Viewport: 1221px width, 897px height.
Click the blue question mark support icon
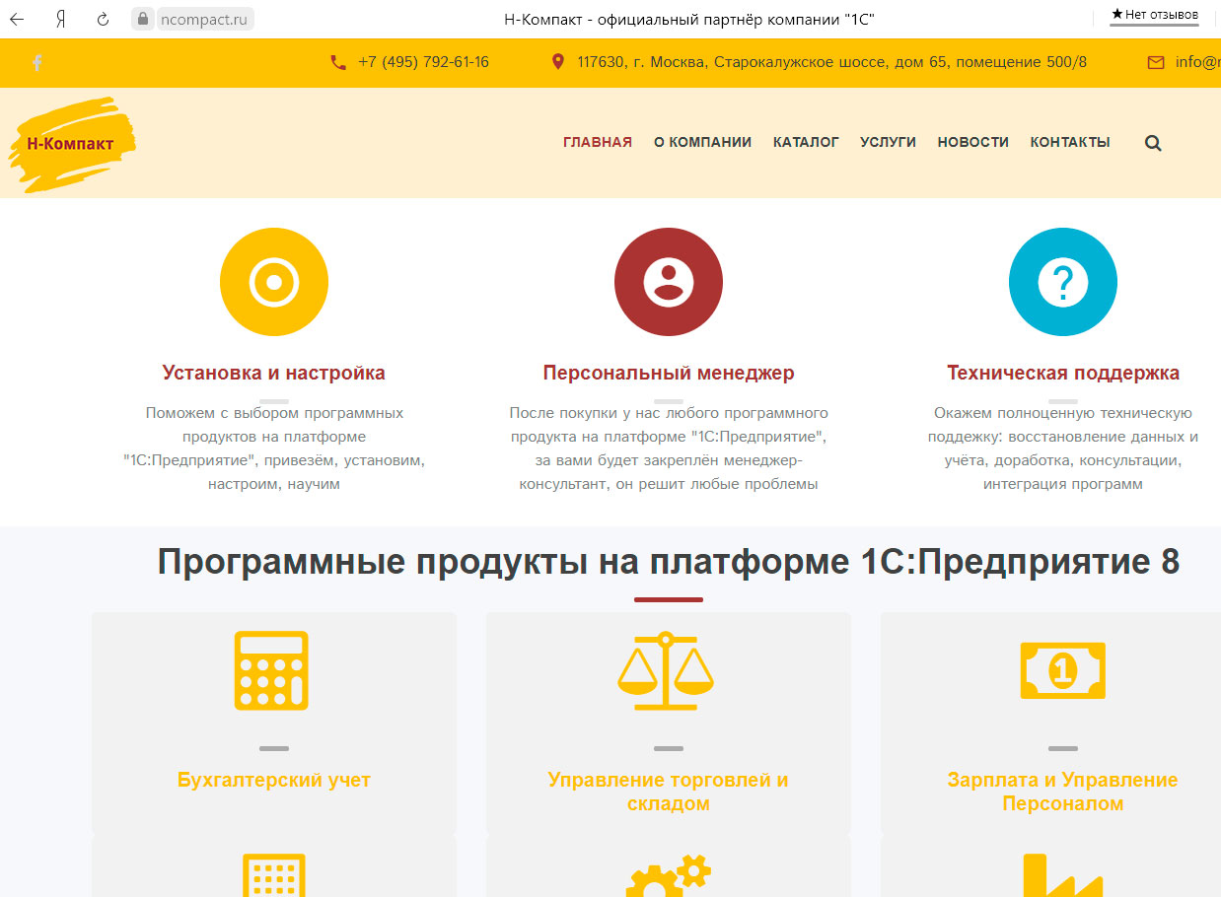coord(1063,282)
